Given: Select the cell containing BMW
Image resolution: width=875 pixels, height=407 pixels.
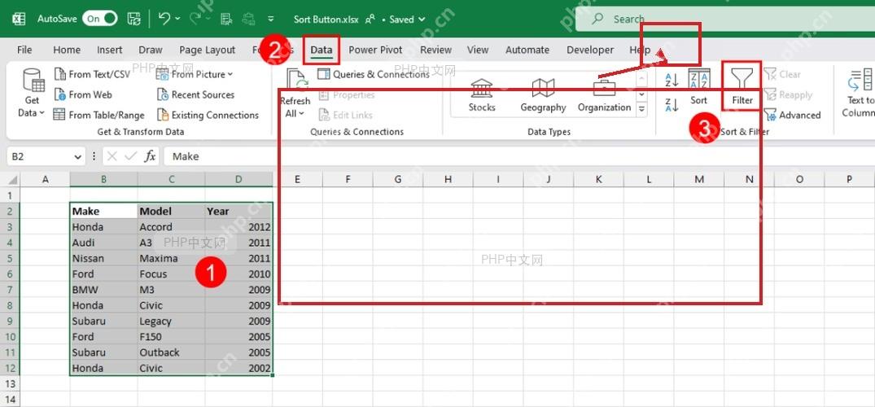Looking at the screenshot, I should pyautogui.click(x=104, y=290).
